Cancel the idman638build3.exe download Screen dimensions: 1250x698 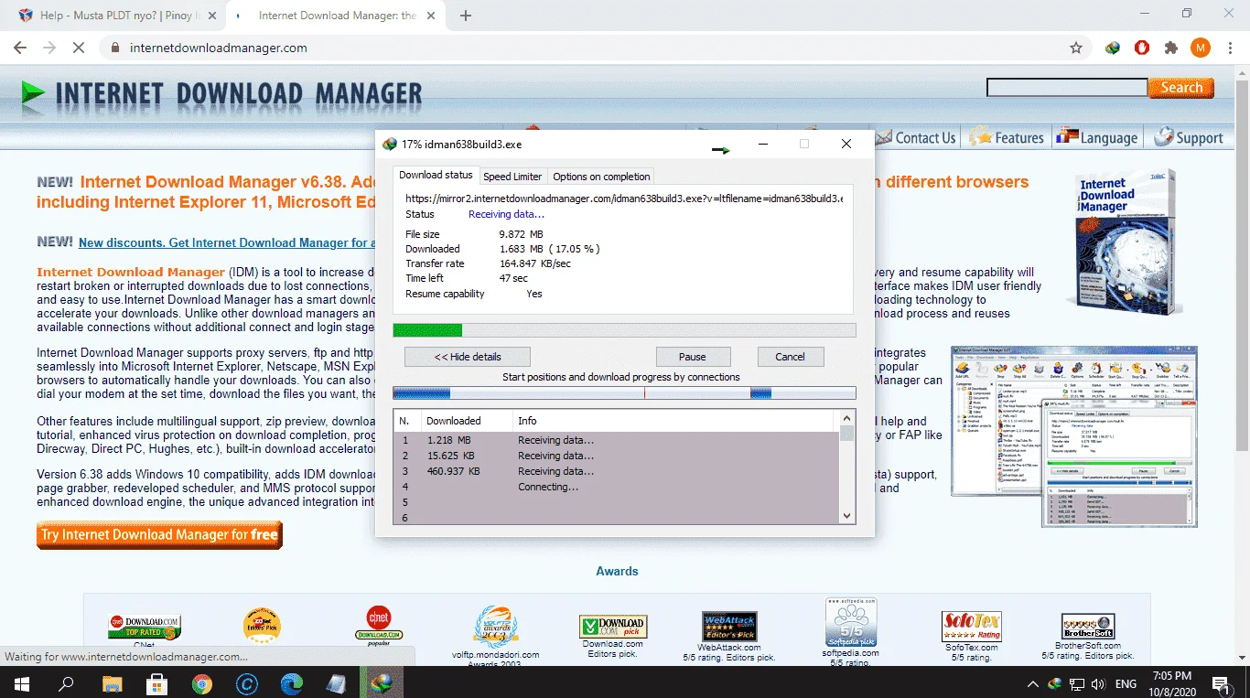791,357
